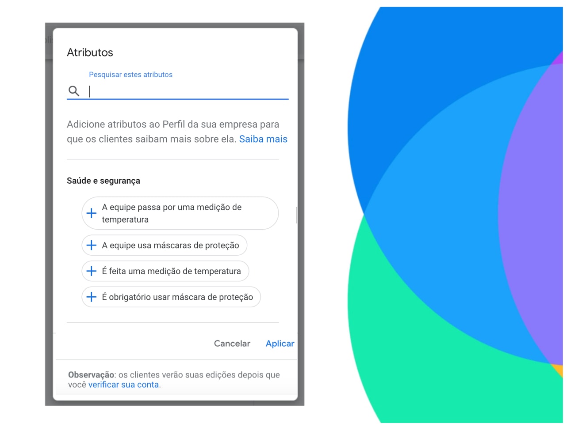
Task: Click the magnifying glass search icon
Action: [x=74, y=91]
